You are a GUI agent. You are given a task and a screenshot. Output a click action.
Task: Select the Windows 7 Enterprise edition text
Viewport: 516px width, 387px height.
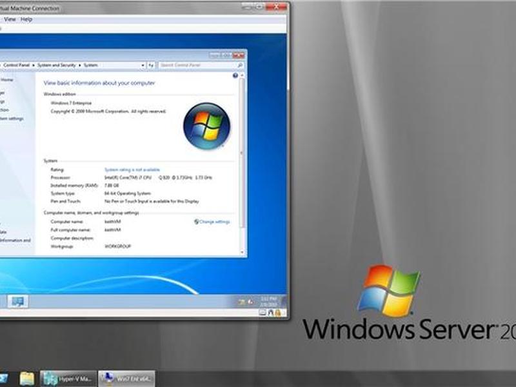pos(71,103)
